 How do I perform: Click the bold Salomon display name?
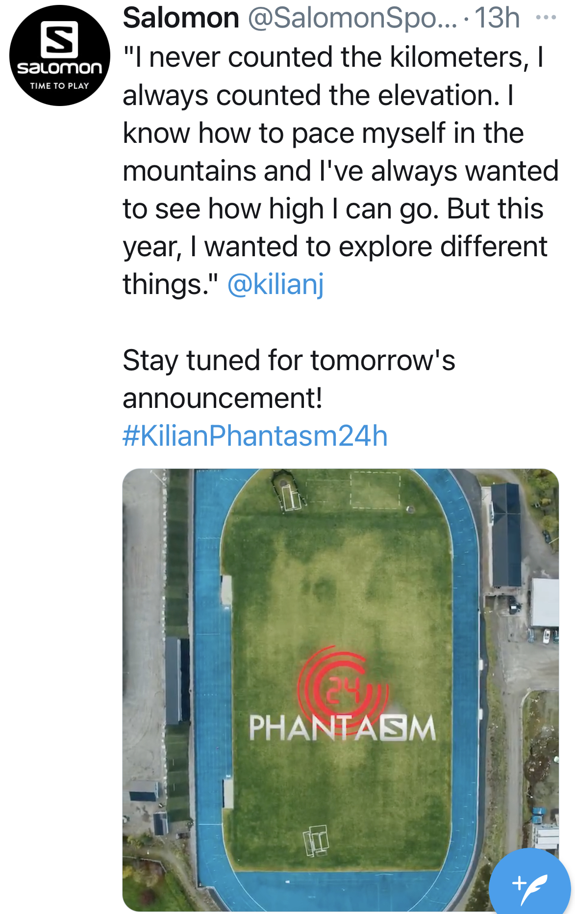(x=181, y=18)
